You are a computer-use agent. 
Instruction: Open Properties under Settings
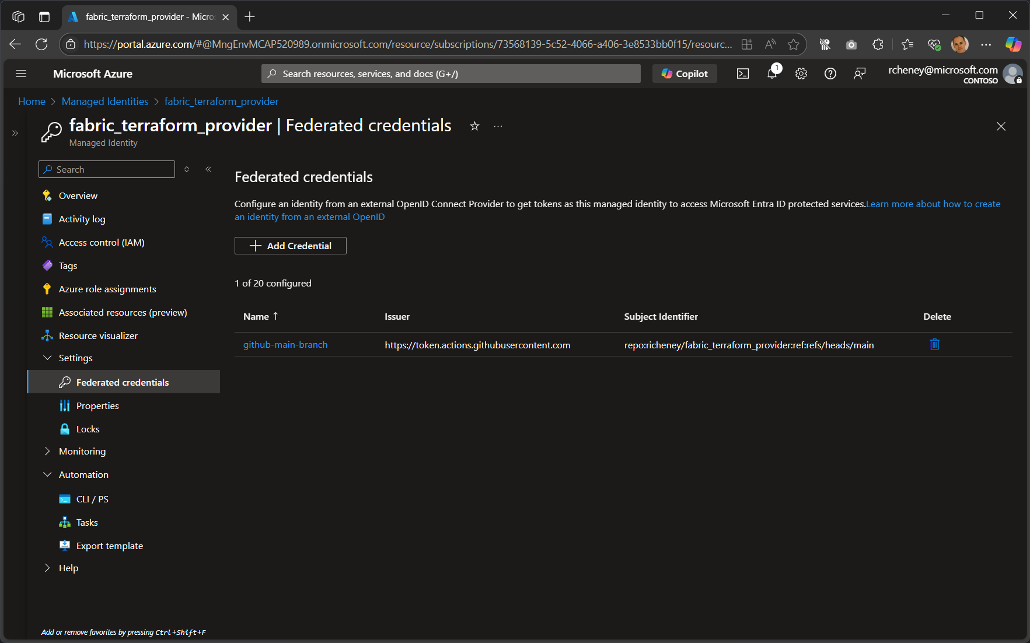[x=97, y=405]
